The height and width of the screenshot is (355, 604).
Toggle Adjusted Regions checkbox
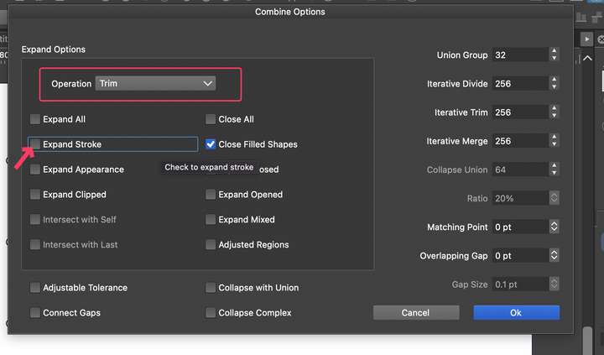pos(211,245)
